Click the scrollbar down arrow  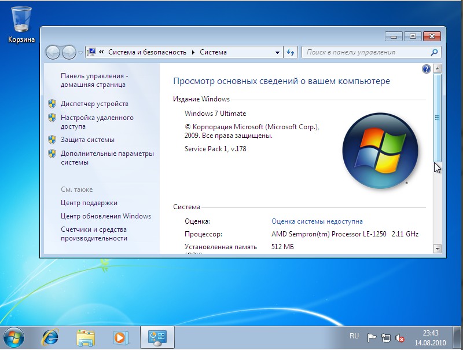coord(438,249)
